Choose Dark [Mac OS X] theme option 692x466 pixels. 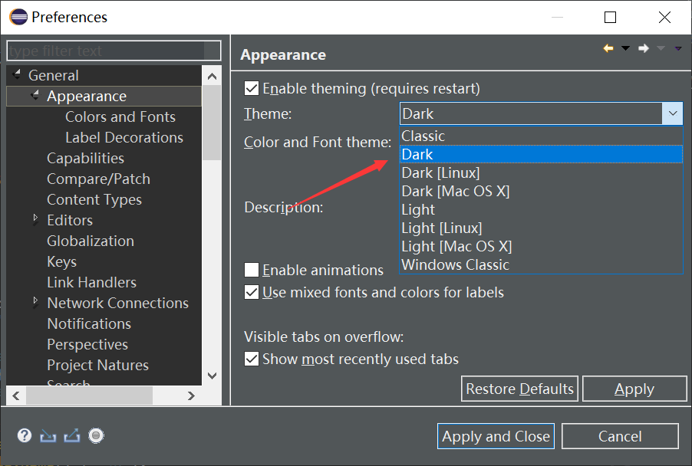pyautogui.click(x=541, y=192)
